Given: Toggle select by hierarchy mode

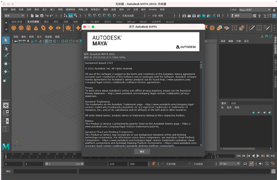Looking at the screenshot, I should [x=65, y=16].
